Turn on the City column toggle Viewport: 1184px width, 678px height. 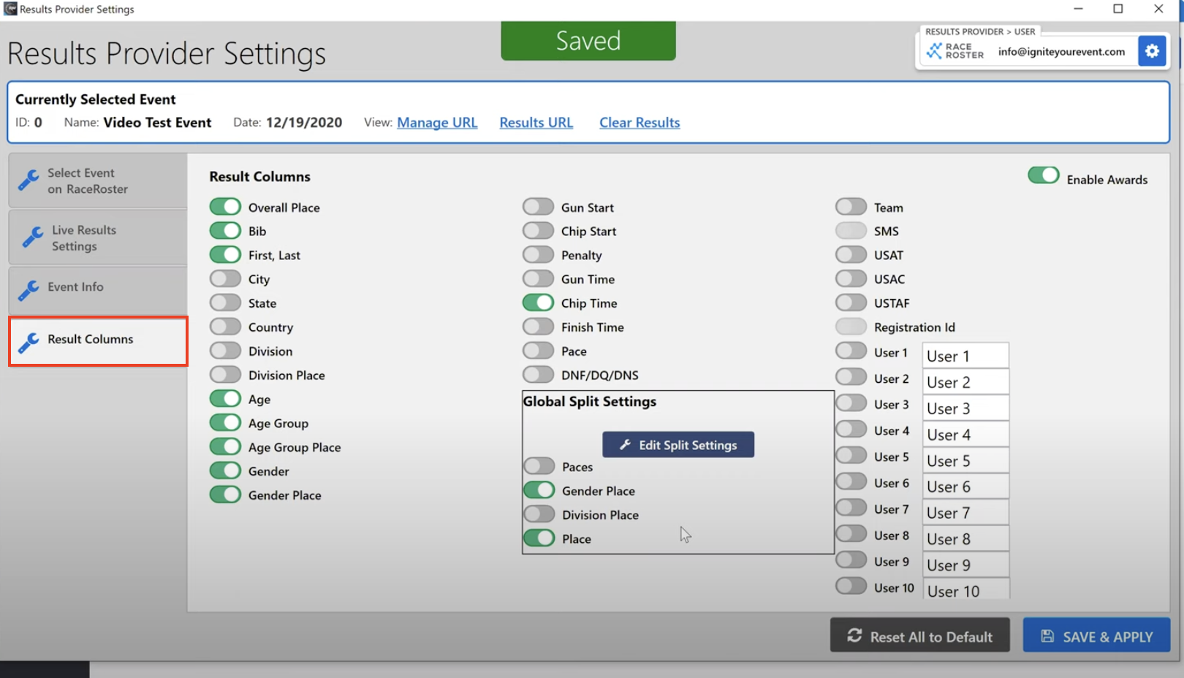coord(225,279)
